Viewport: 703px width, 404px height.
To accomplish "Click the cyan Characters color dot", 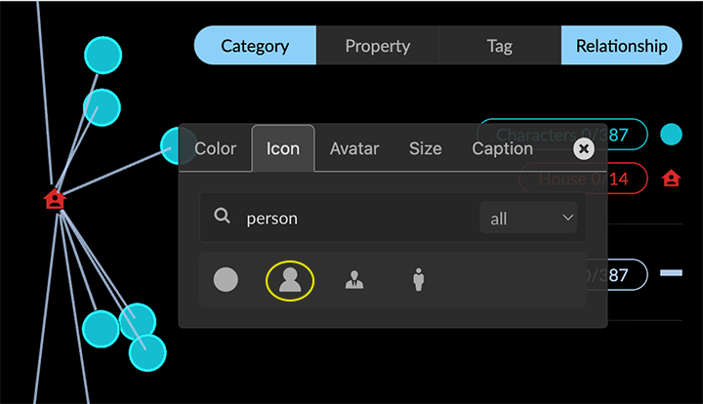I will [671, 135].
